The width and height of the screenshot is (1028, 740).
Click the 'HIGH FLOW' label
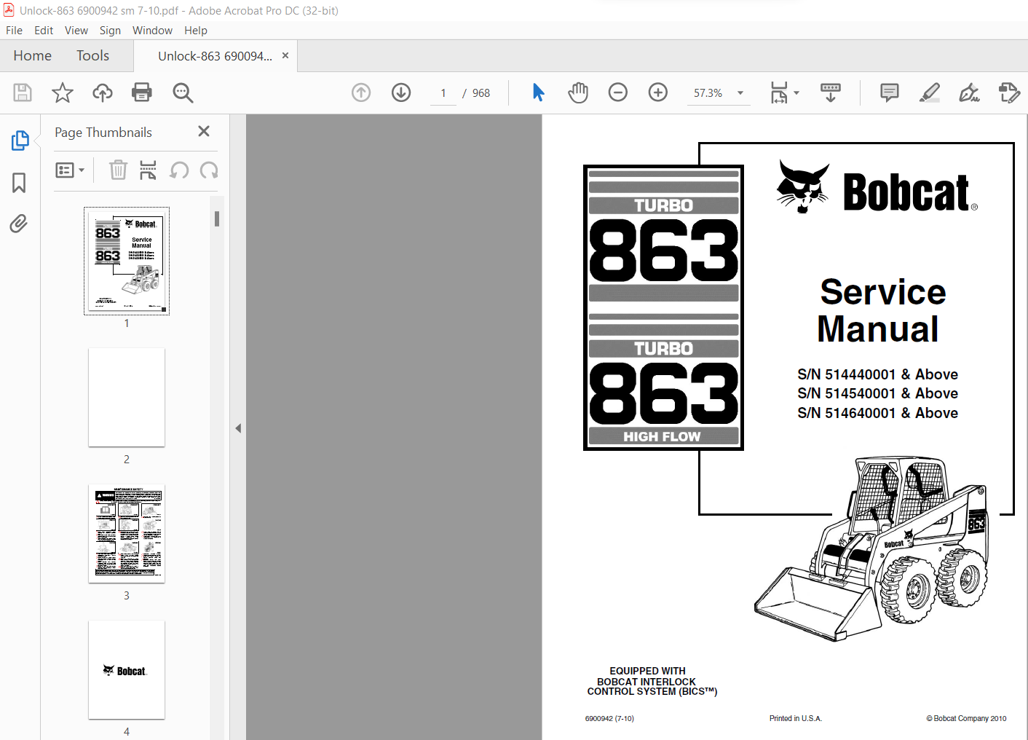click(x=663, y=436)
